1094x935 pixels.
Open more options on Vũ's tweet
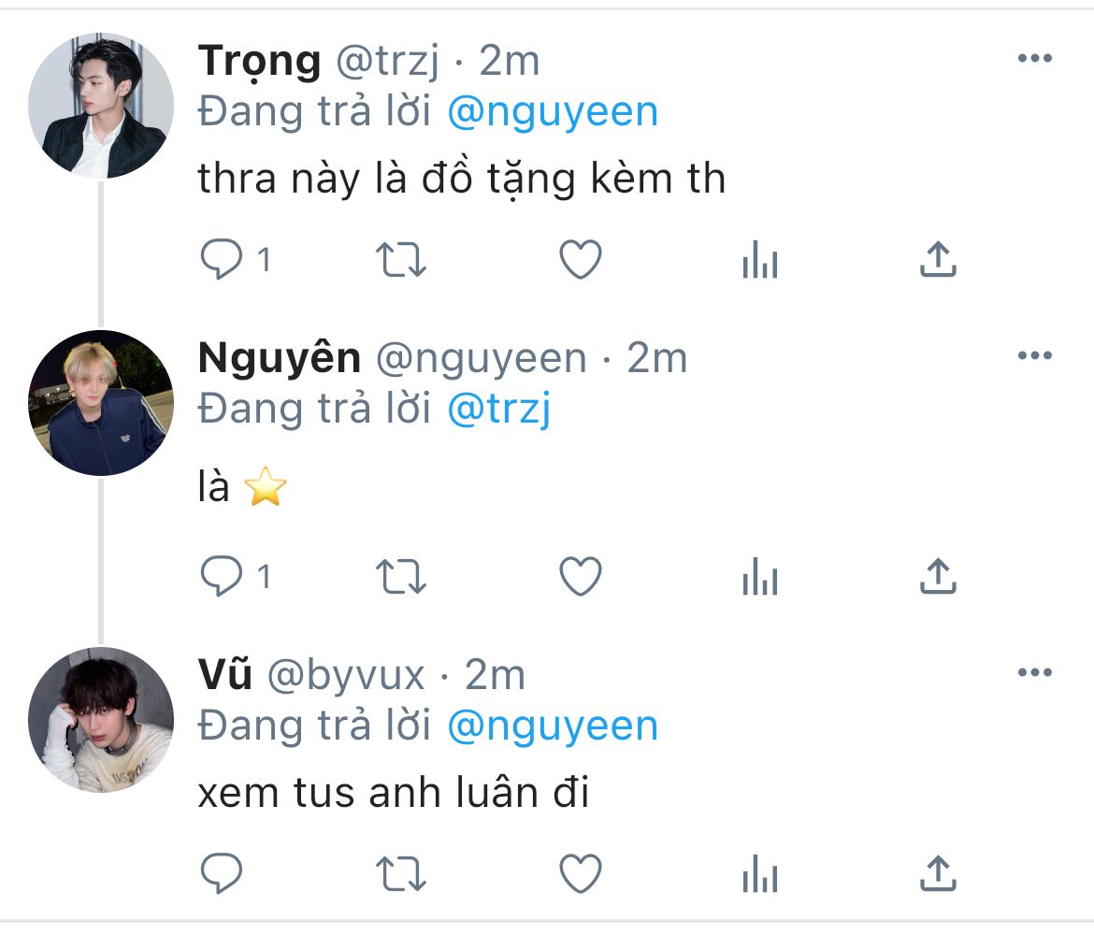(1034, 672)
